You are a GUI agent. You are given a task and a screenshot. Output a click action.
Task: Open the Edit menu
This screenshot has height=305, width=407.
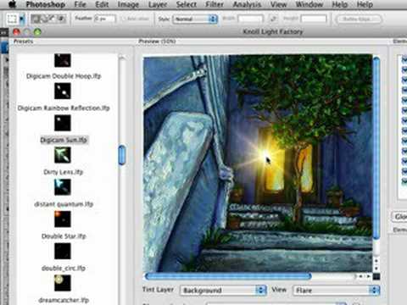click(x=102, y=4)
